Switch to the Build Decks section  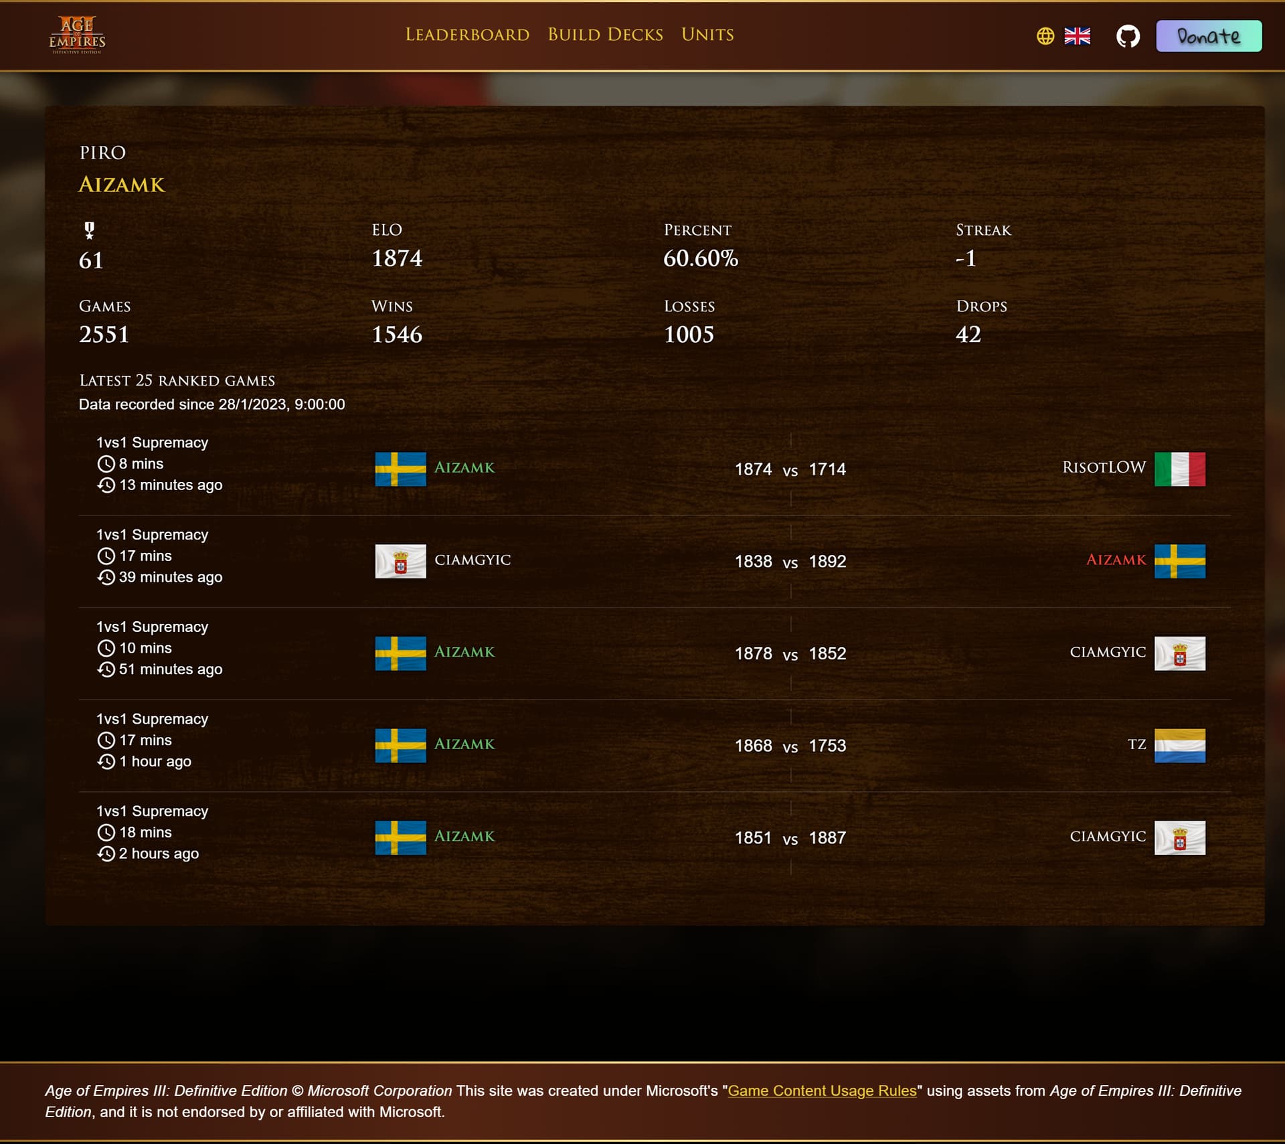point(604,35)
